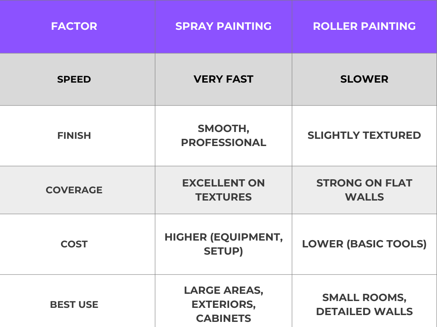Select the SMALL ROOMS, DETAILED WALLS cell

click(x=364, y=304)
